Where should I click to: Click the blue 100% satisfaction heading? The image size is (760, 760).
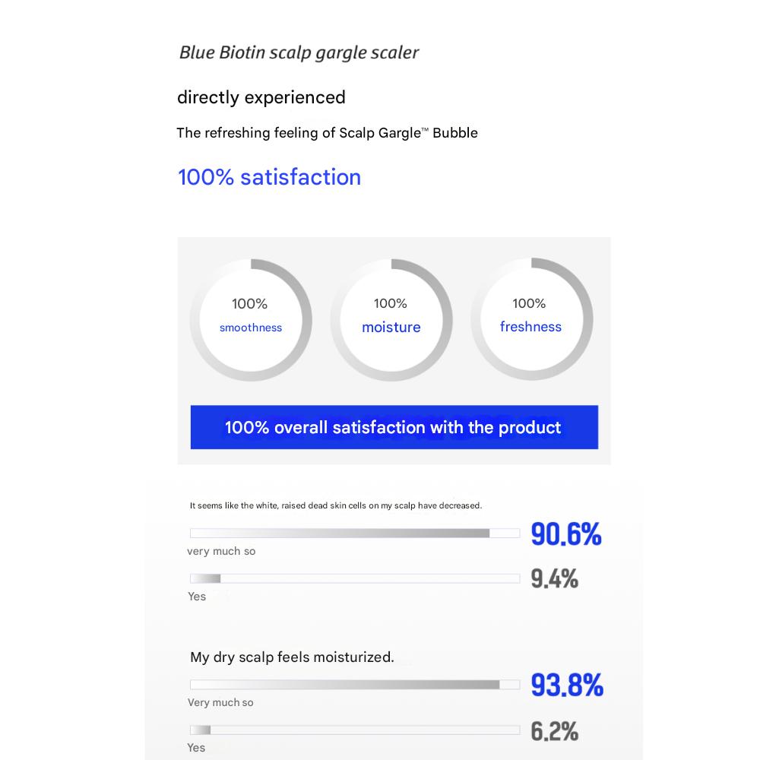269,177
